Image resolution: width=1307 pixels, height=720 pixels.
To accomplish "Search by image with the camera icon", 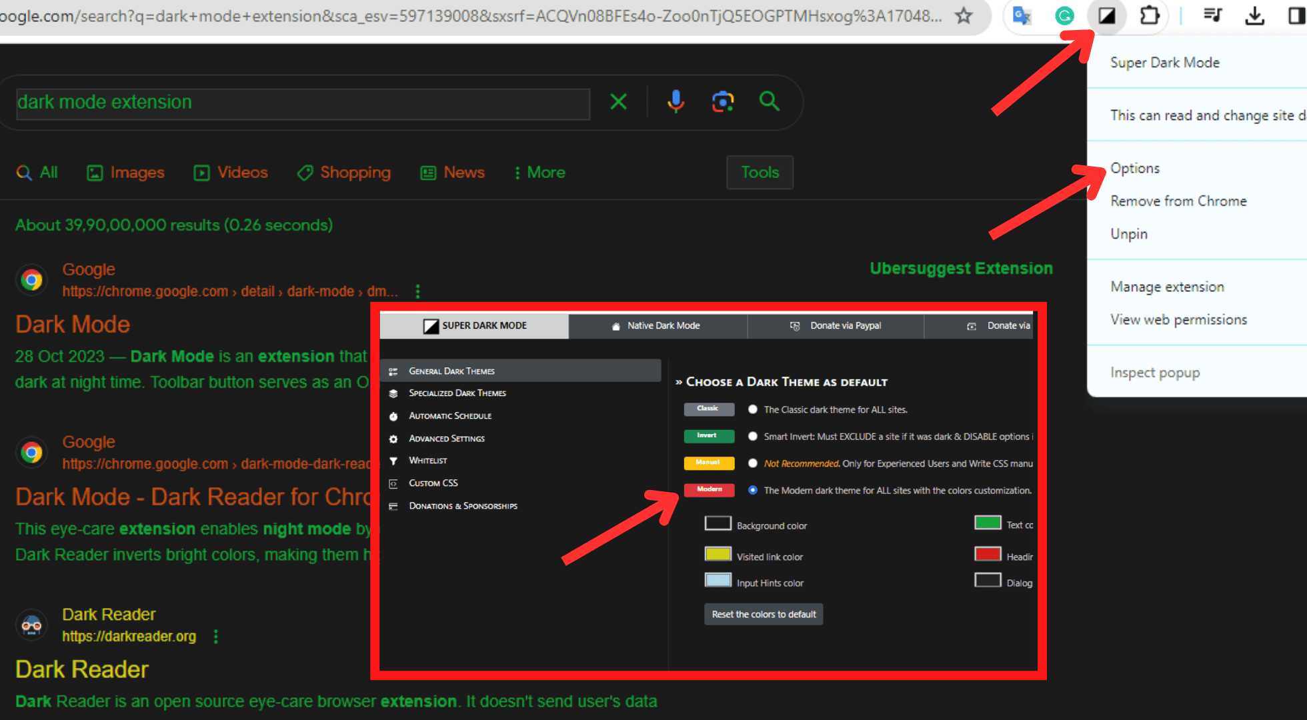I will pyautogui.click(x=723, y=101).
